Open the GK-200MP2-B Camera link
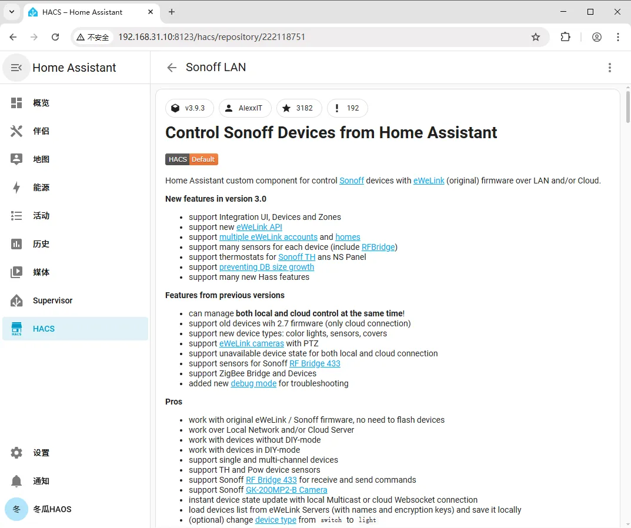The image size is (631, 528). point(286,490)
